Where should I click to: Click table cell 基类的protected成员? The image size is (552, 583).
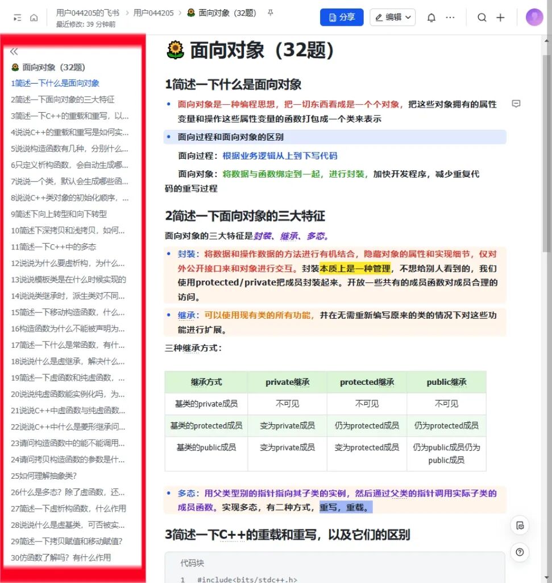click(x=206, y=426)
